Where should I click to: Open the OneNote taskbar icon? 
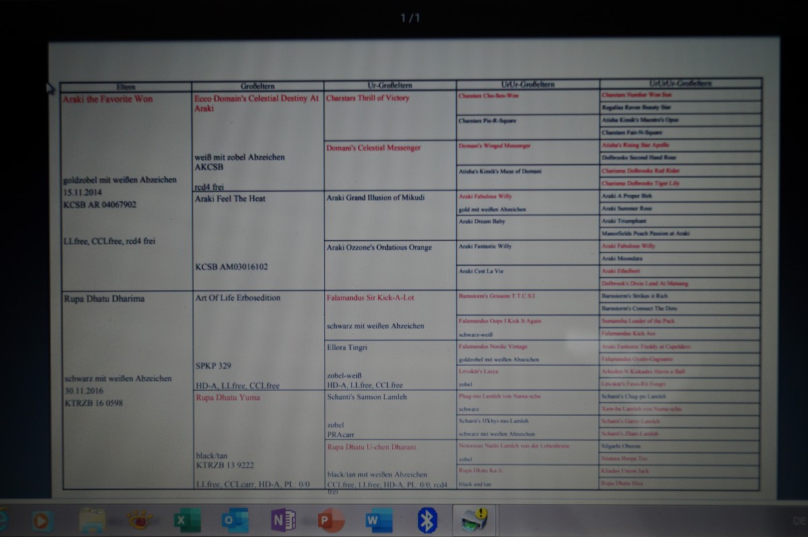(283, 520)
